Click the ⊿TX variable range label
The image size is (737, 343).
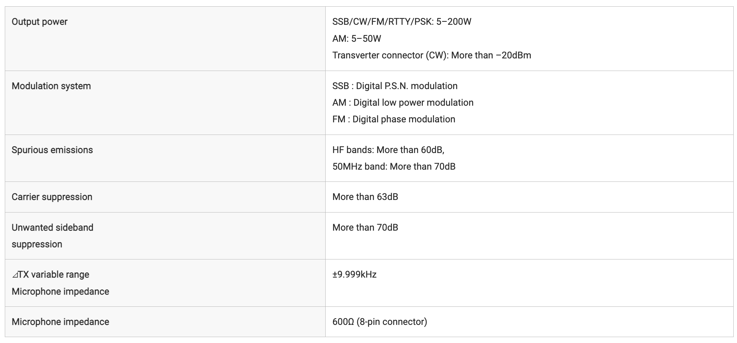pyautogui.click(x=51, y=275)
